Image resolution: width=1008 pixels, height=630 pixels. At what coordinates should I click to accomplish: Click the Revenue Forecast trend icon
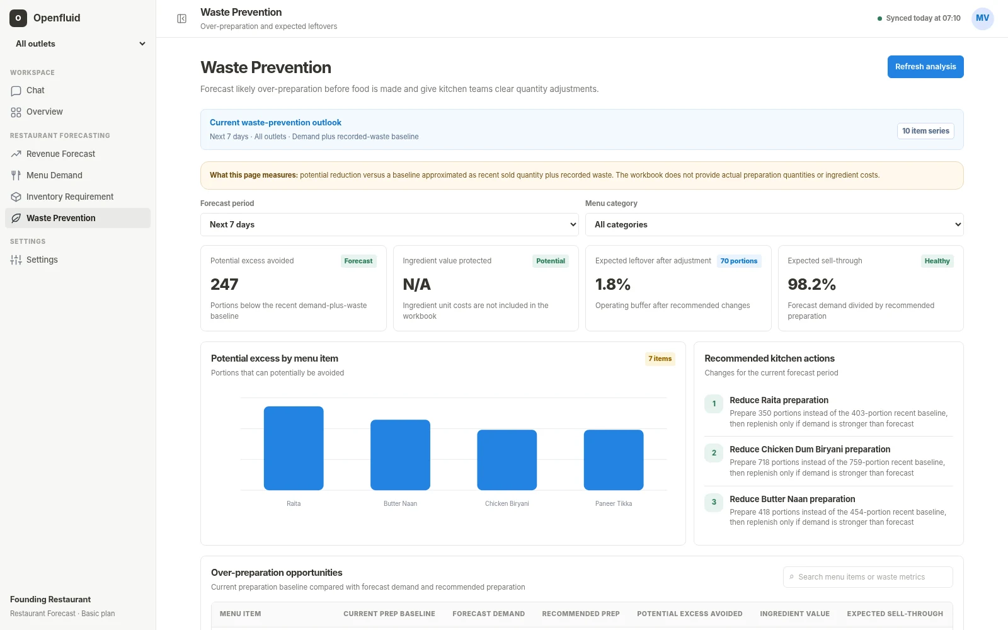pos(16,154)
